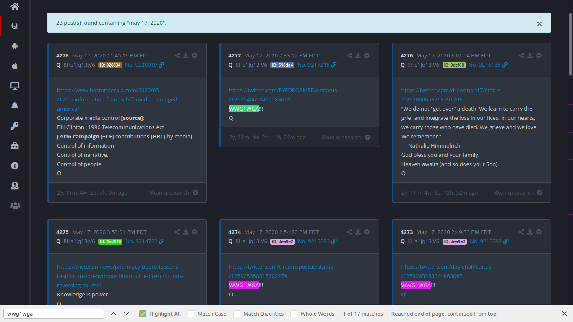Select the Q posts sidebar icon
The width and height of the screenshot is (573, 322).
(15, 26)
